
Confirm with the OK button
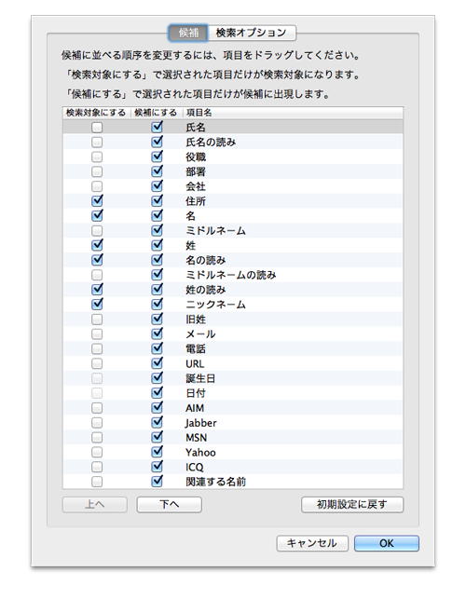(x=387, y=543)
